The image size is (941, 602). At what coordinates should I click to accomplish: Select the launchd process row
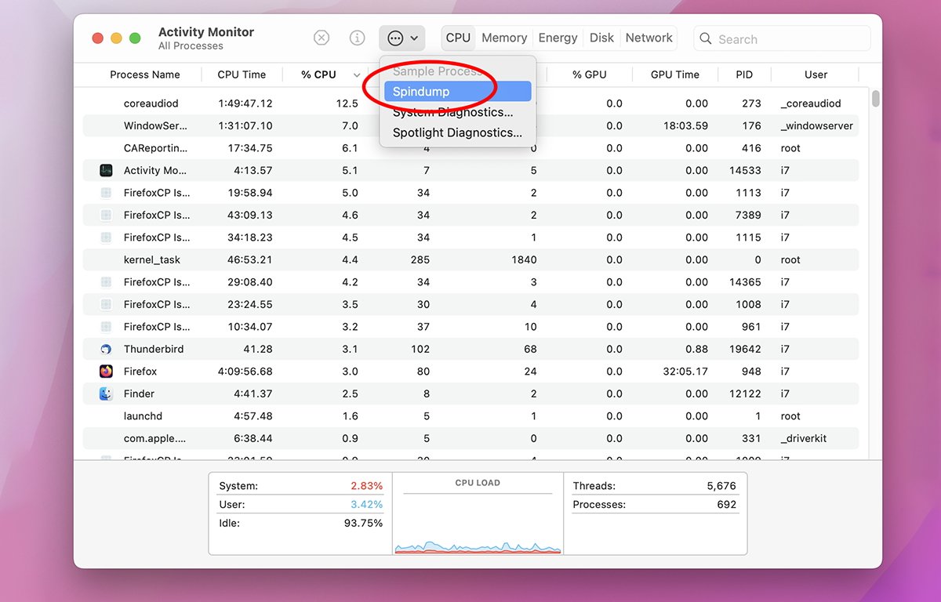click(470, 416)
